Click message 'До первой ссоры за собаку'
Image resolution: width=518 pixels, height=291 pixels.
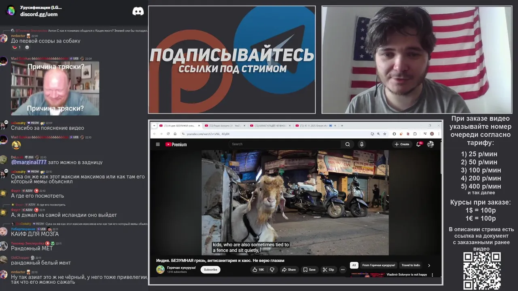click(46, 41)
